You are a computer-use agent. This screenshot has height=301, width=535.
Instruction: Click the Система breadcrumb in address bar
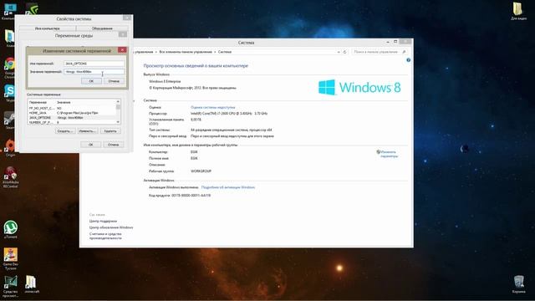pos(225,52)
